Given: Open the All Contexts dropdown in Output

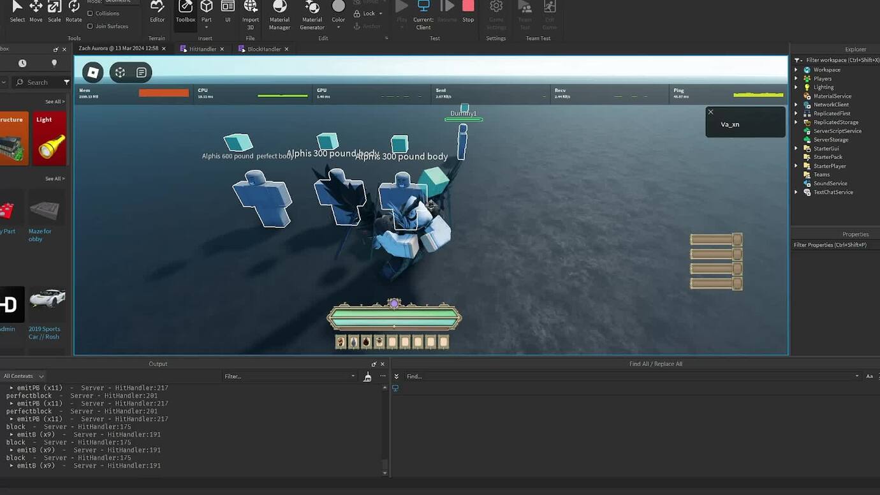Looking at the screenshot, I should (24, 376).
